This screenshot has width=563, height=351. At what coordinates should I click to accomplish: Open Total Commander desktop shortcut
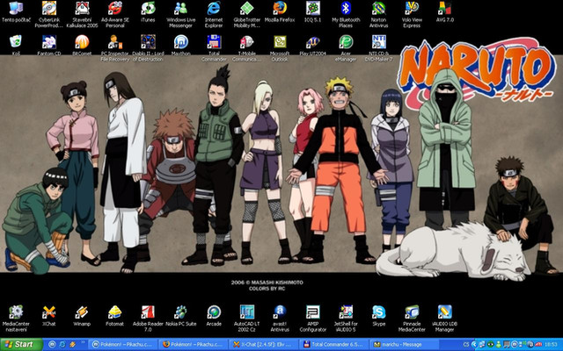coord(214,48)
